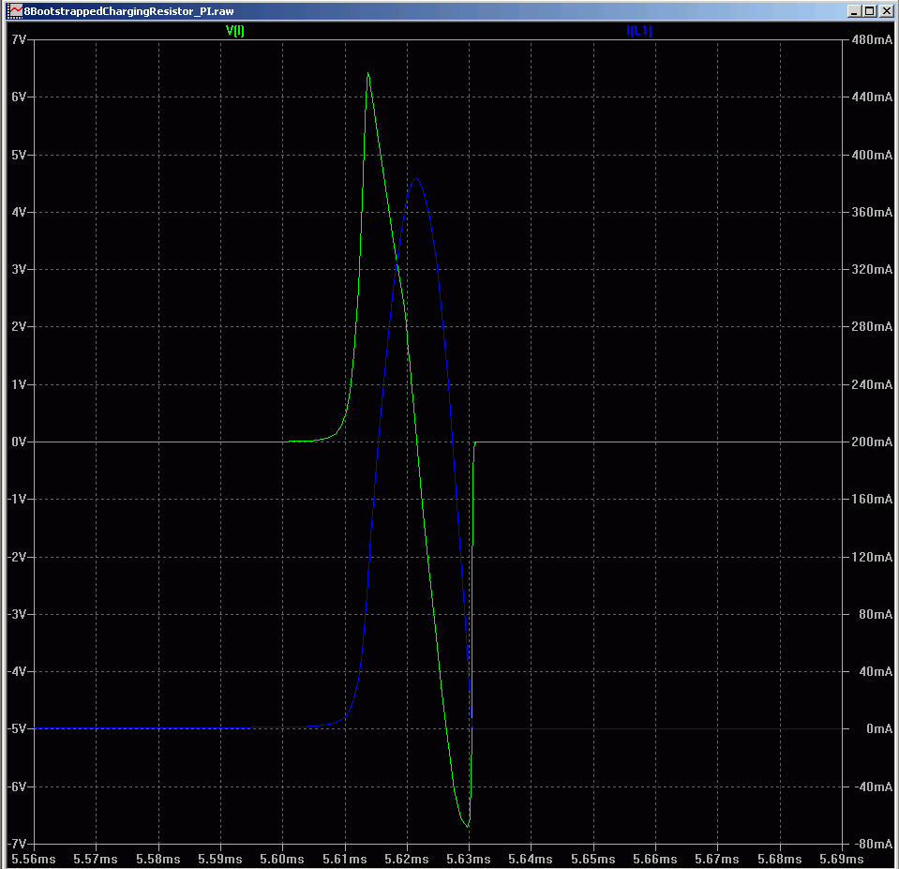Click the green V(l) trace label
The image size is (899, 869).
click(234, 30)
